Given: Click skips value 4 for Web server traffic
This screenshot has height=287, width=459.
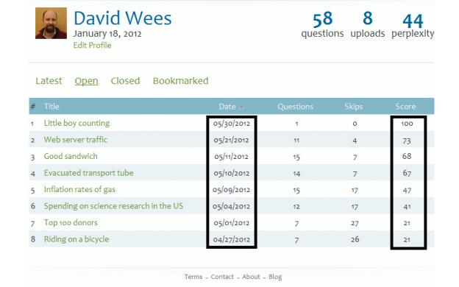Looking at the screenshot, I should click(355, 141).
